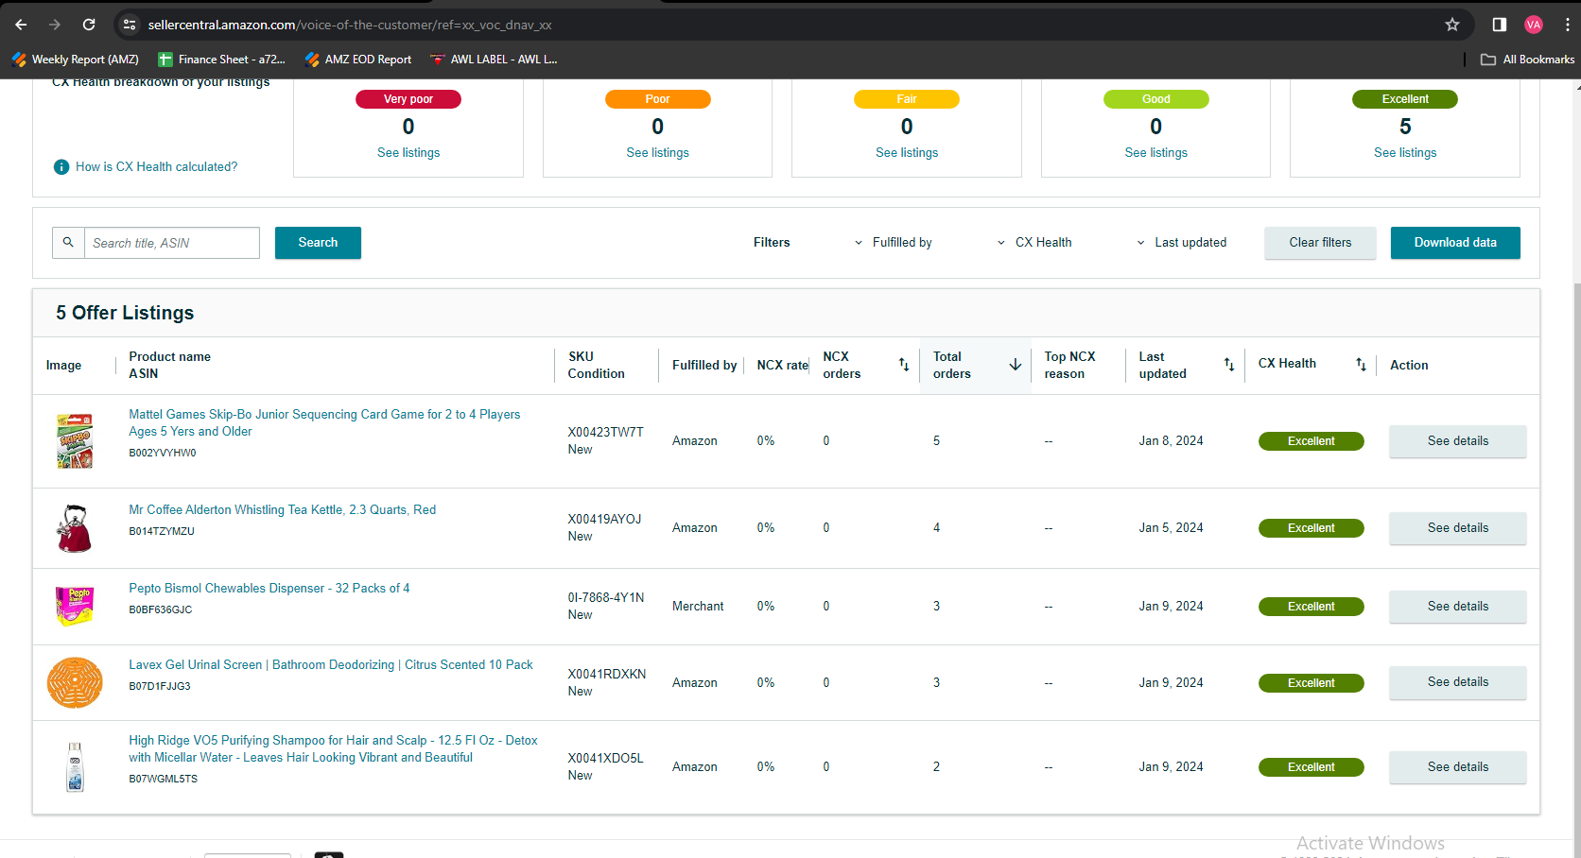
Task: Sort by CX Health column arrows
Action: click(1361, 365)
